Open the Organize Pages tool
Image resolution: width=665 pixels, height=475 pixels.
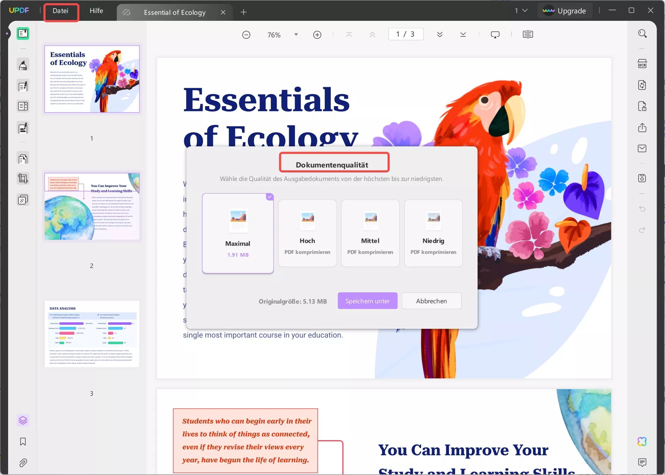23,106
